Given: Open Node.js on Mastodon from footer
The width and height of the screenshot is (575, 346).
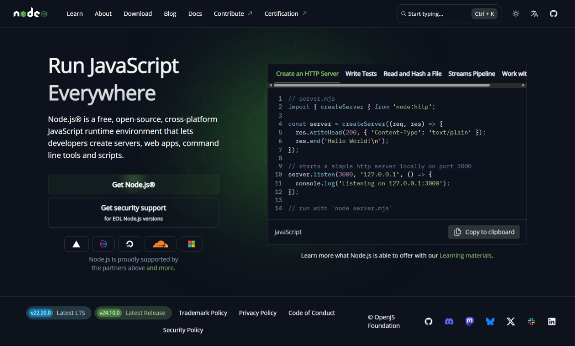Looking at the screenshot, I should click(x=469, y=321).
